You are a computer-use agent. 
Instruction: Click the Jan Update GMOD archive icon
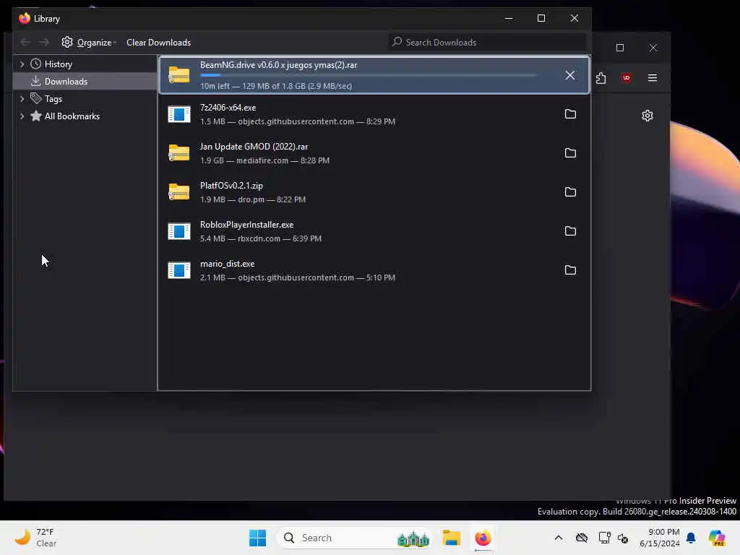(179, 153)
